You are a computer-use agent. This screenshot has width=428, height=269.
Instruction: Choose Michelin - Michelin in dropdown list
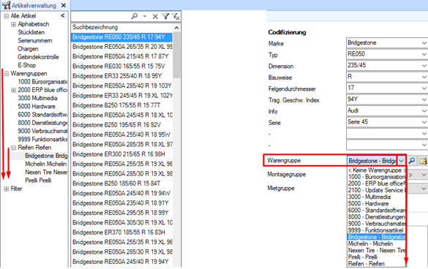click(x=377, y=243)
